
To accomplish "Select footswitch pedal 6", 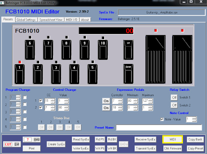I will tap(30, 50).
